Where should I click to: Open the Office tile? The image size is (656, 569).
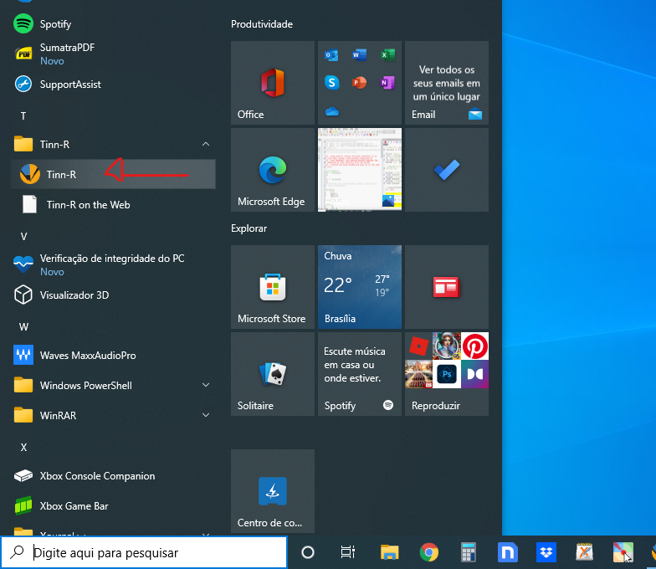pos(273,83)
